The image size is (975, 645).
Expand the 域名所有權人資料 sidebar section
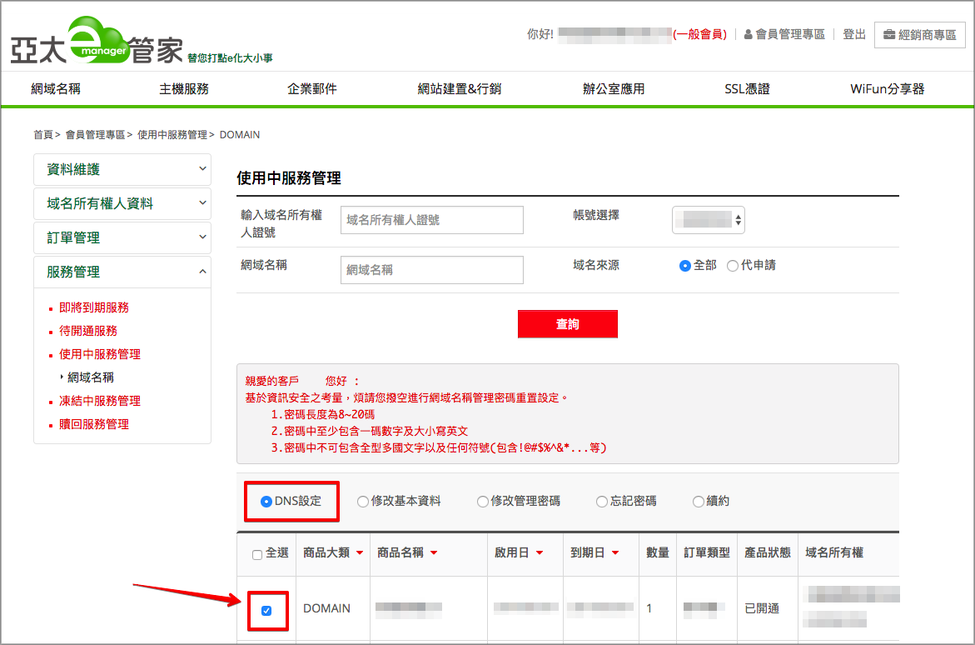(122, 203)
